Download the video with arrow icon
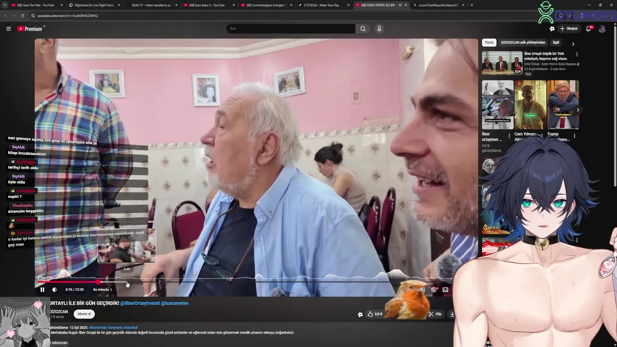This screenshot has height=347, width=617. [452, 314]
